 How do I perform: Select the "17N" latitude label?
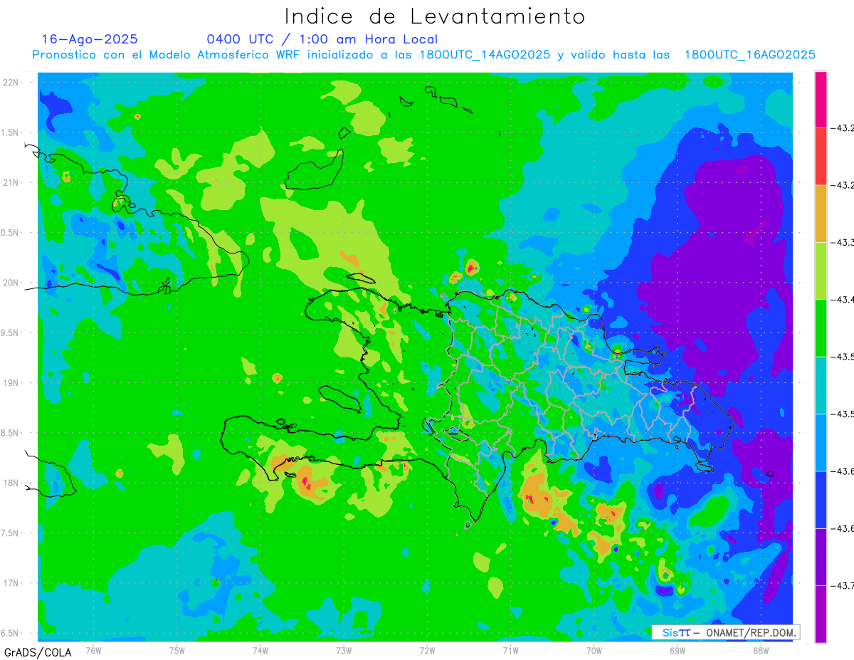click(11, 583)
